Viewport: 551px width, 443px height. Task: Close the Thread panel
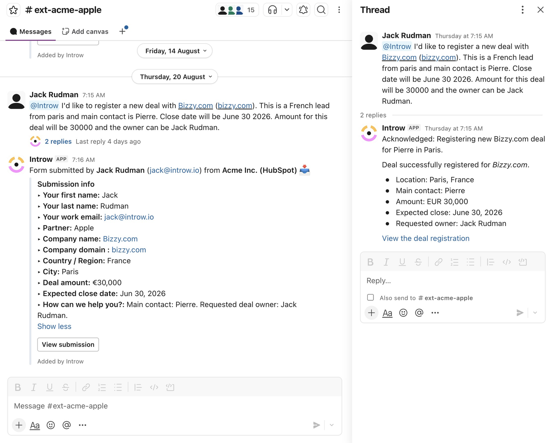[x=540, y=10]
